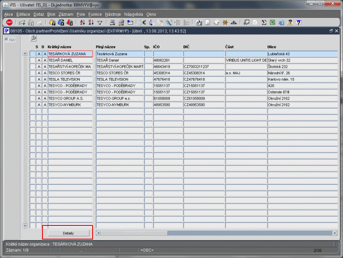The width and height of the screenshot is (343, 258).
Task: Click the last question mark help icon
Action: (298, 22)
